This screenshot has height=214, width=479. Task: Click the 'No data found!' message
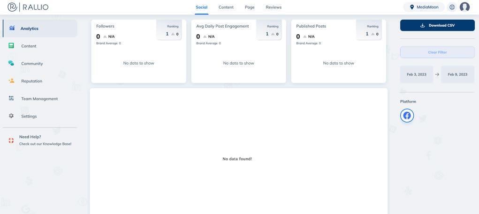pos(237,159)
